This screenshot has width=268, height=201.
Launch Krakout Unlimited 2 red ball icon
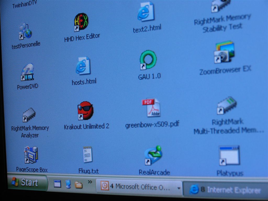pos(85,111)
